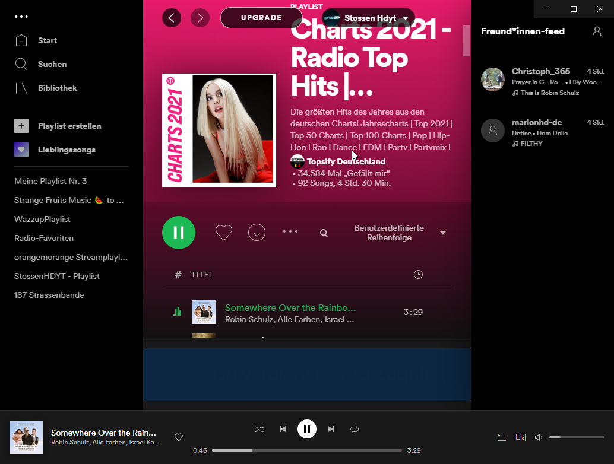Open the queue icon in the player bar
614x464 pixels.
(502, 437)
